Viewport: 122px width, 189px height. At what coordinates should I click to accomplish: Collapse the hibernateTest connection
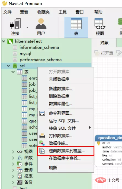tap(4, 41)
